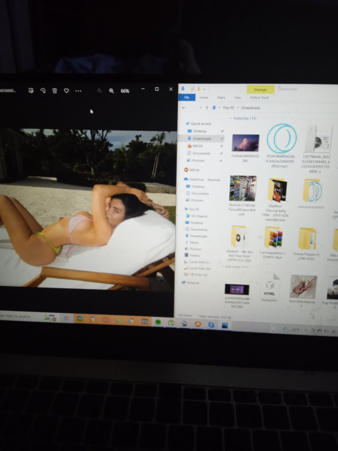Zoom in using the magnifier plus icon
Viewport: 338px width, 451px height.
pos(111,91)
